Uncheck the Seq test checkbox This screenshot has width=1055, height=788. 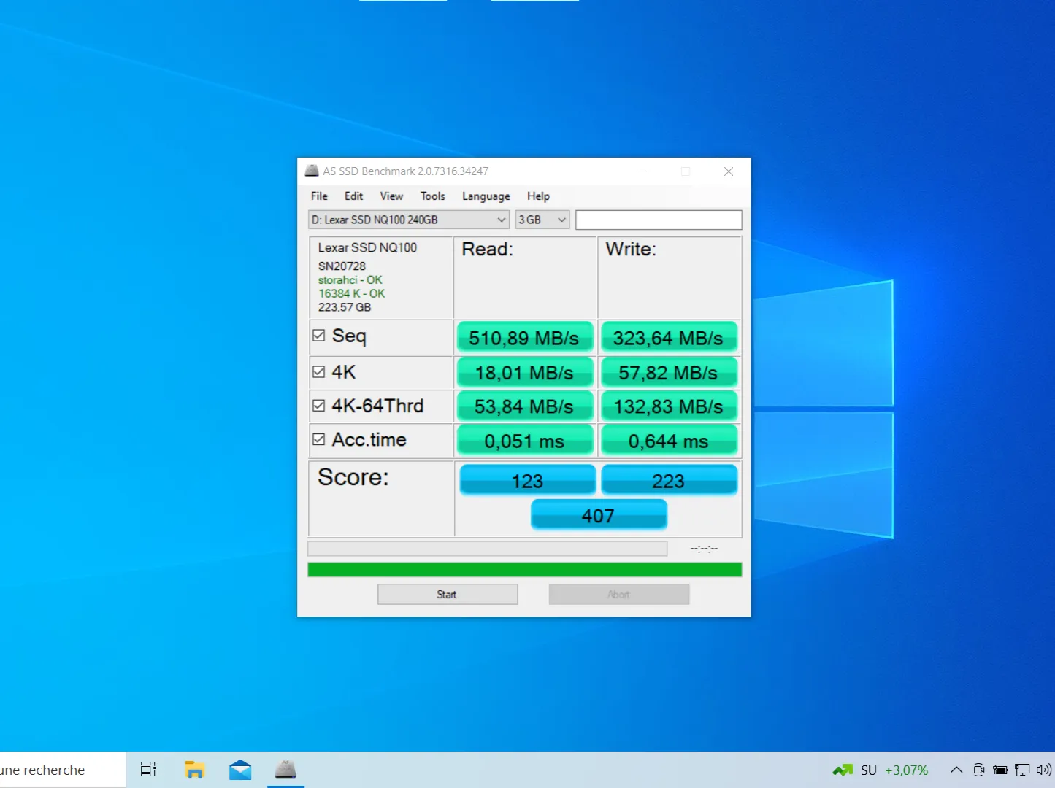(x=319, y=336)
